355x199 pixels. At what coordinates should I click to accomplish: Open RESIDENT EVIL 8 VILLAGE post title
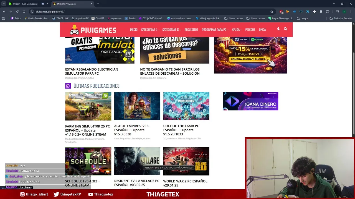[x=137, y=183]
